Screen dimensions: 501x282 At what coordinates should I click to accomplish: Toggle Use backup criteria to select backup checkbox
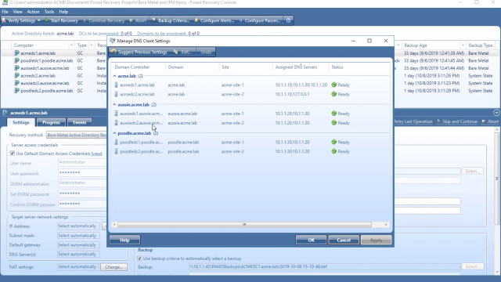(139, 258)
